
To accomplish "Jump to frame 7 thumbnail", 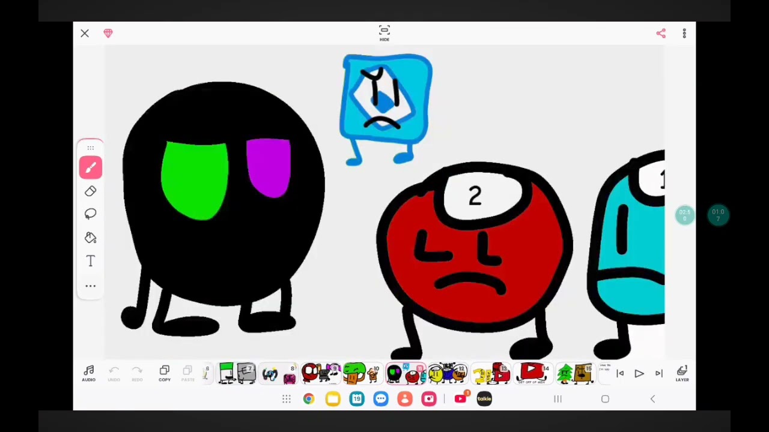I will (x=236, y=373).
